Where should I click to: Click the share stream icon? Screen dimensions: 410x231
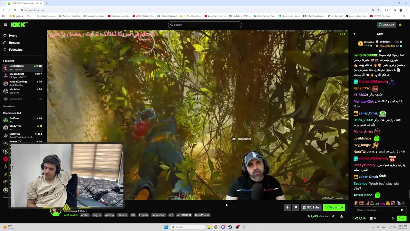pyautogui.click(x=333, y=216)
